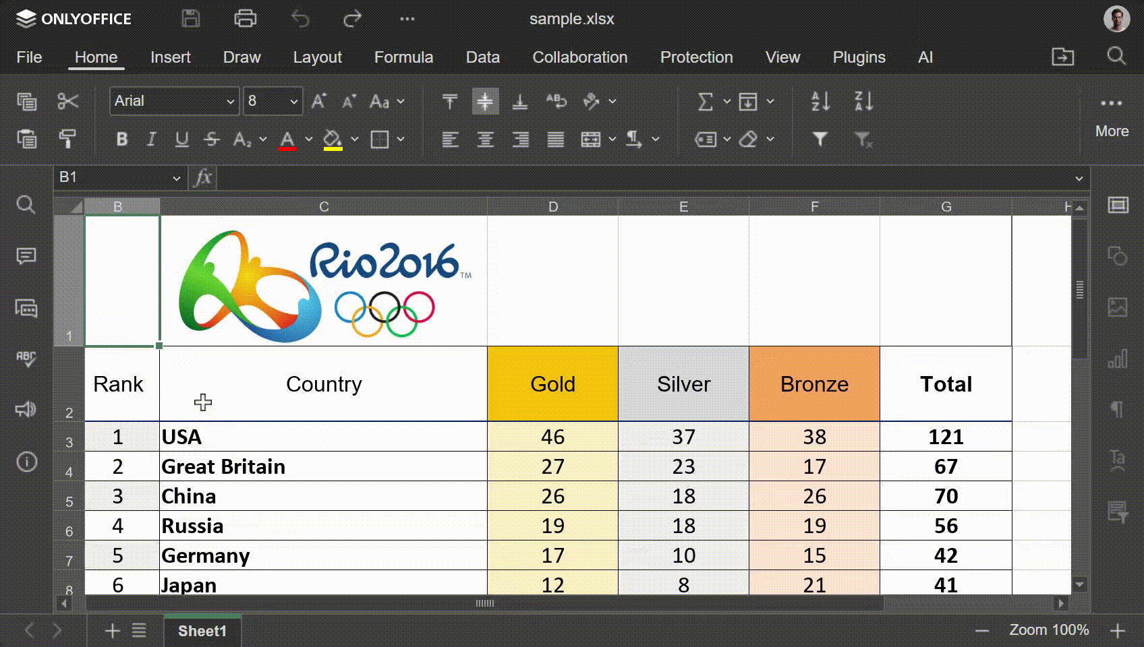1144x647 pixels.
Task: Click the Print icon
Action: point(245,19)
